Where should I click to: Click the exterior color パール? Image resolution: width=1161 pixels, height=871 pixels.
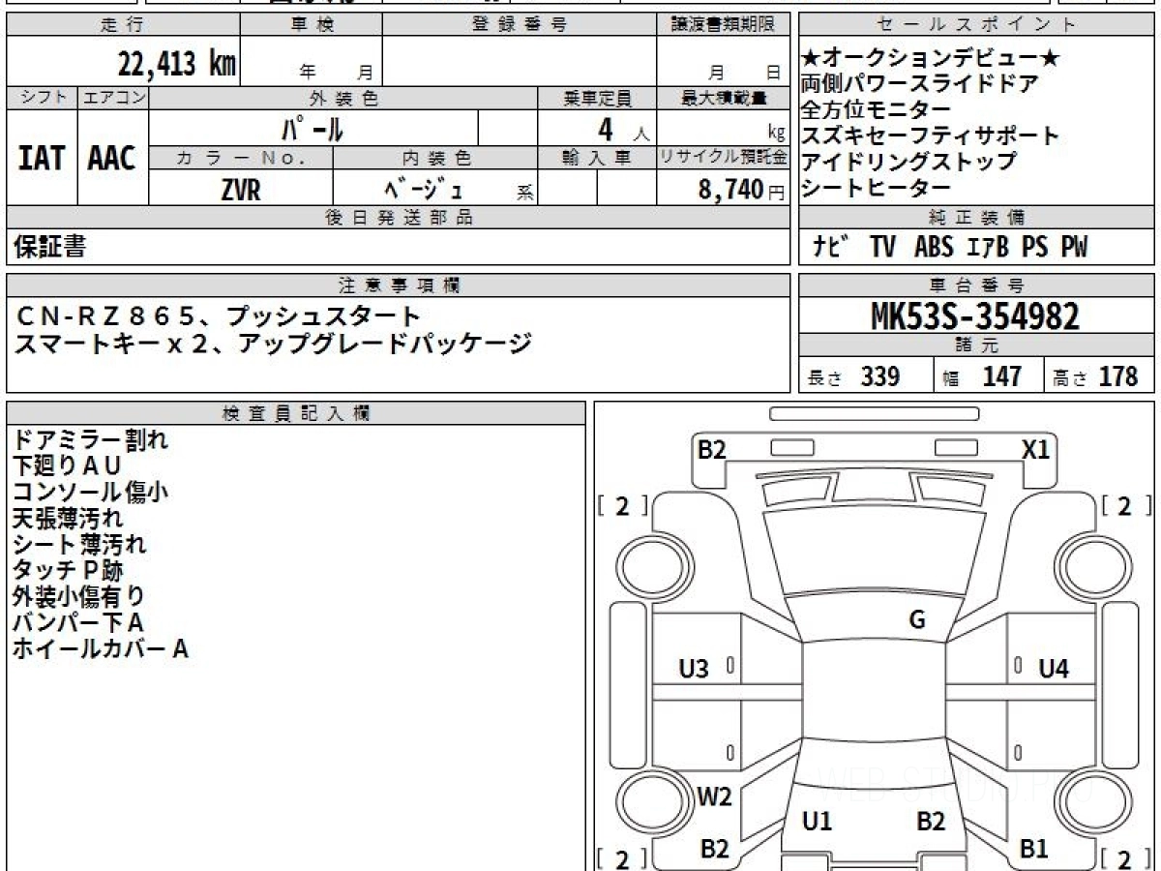coord(313,128)
